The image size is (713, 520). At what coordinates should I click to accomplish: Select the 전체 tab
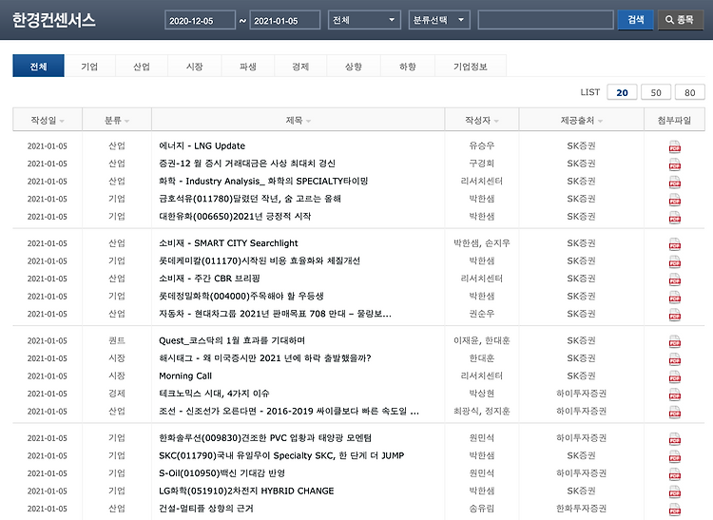point(39,66)
